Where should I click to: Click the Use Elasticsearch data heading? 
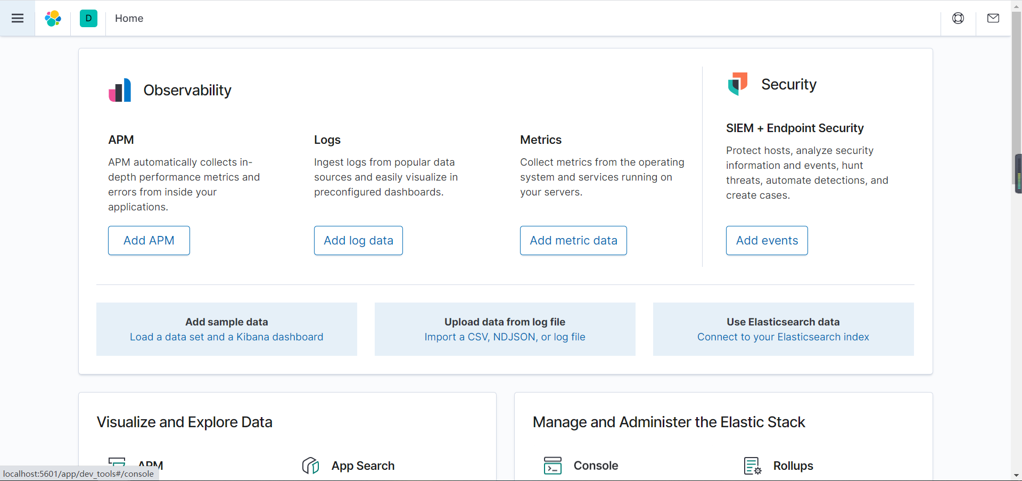pos(784,322)
